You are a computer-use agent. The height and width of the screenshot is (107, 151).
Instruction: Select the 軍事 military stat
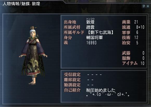tap(130, 32)
